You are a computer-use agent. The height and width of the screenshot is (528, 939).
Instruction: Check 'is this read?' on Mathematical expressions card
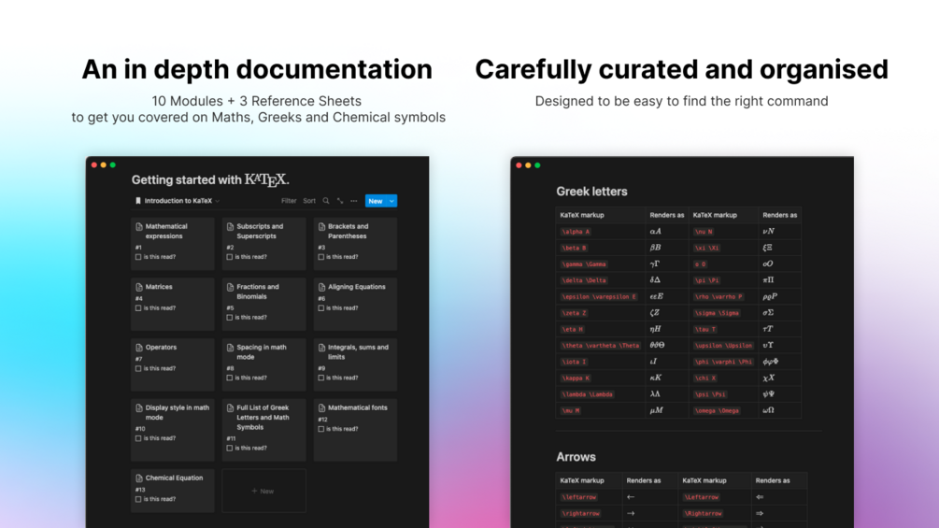pos(138,257)
